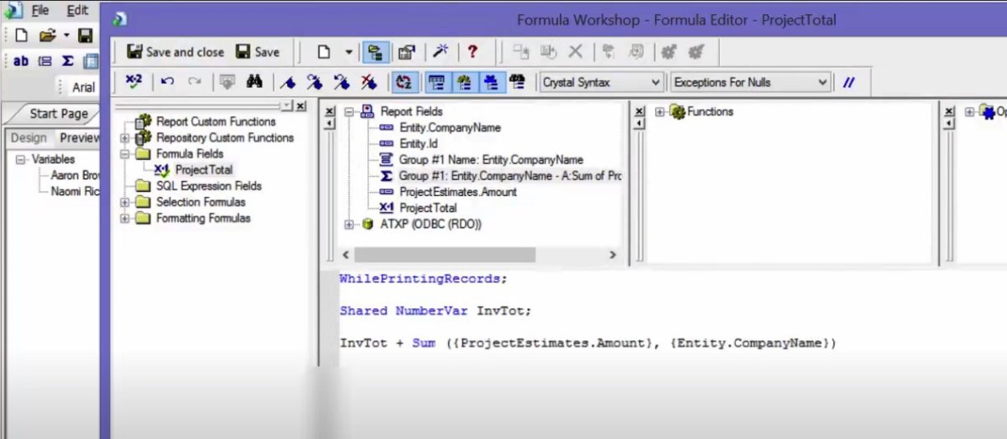The height and width of the screenshot is (439, 1007).
Task: Open the Formula Expert wand icon
Action: tap(440, 52)
